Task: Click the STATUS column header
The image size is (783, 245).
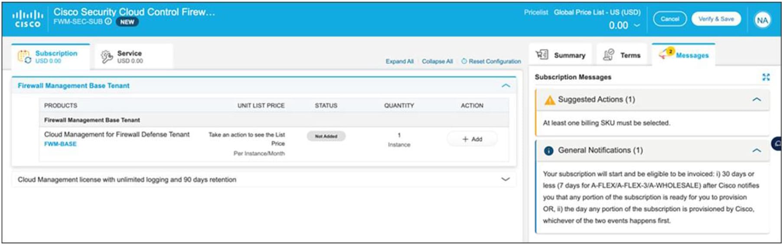Action: 326,105
